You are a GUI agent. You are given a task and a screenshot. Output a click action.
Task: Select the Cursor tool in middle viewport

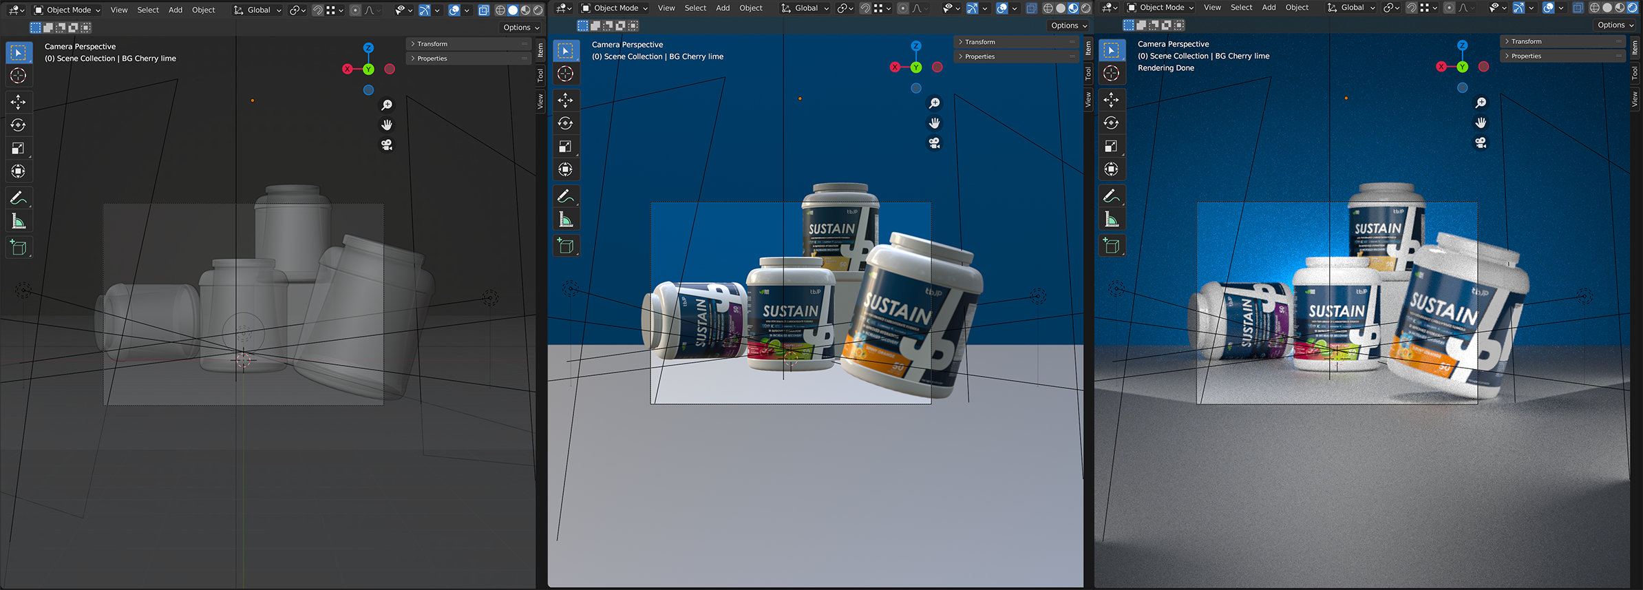tap(566, 74)
